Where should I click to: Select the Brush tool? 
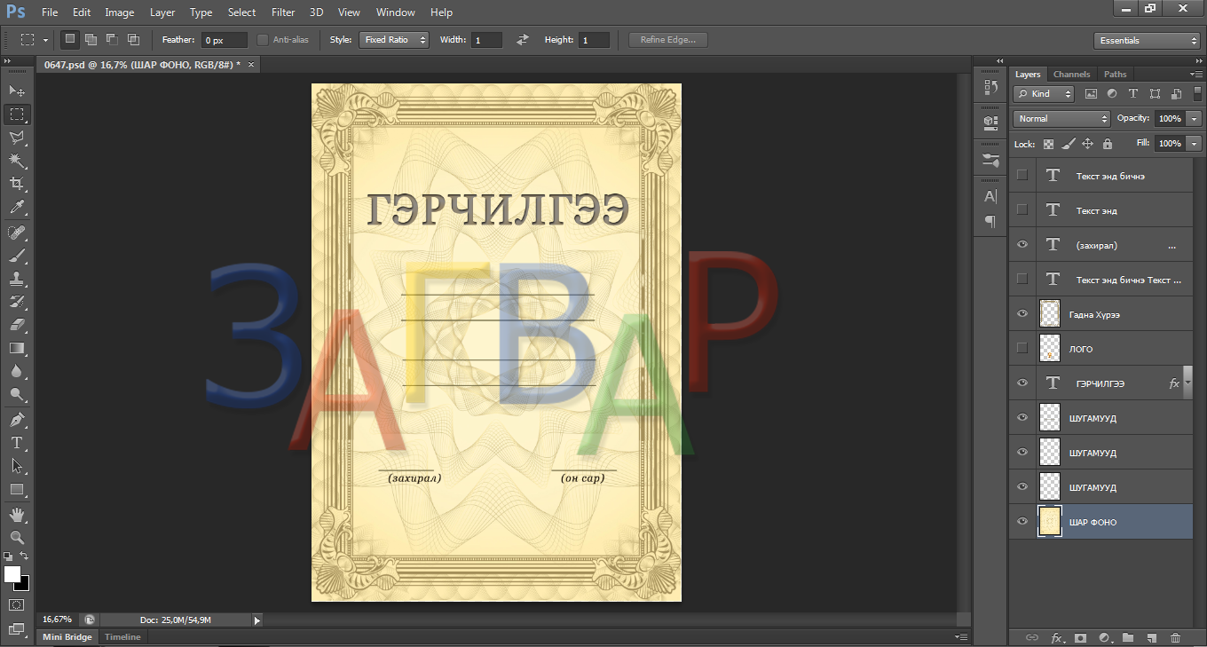click(16, 256)
